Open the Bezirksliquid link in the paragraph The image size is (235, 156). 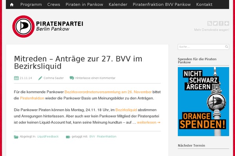[x=126, y=110]
